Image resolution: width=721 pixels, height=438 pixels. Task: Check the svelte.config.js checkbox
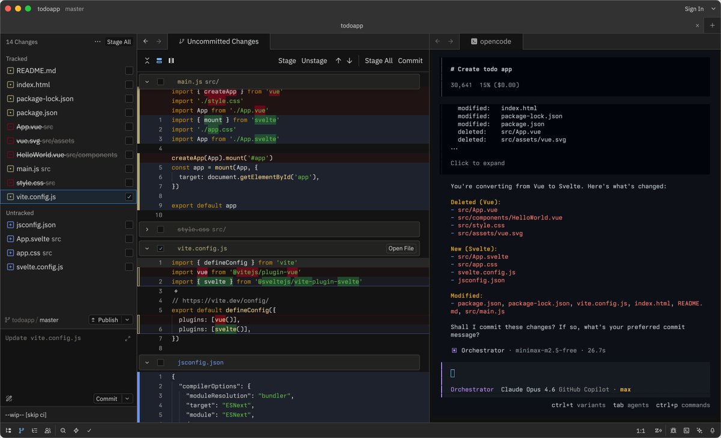coord(129,267)
